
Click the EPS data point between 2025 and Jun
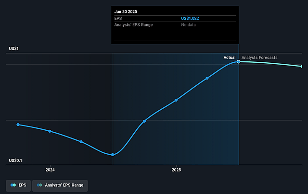click(207, 78)
